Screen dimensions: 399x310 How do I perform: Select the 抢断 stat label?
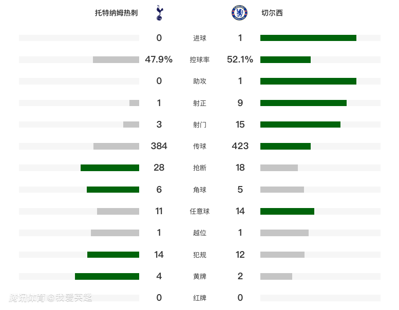pos(200,168)
